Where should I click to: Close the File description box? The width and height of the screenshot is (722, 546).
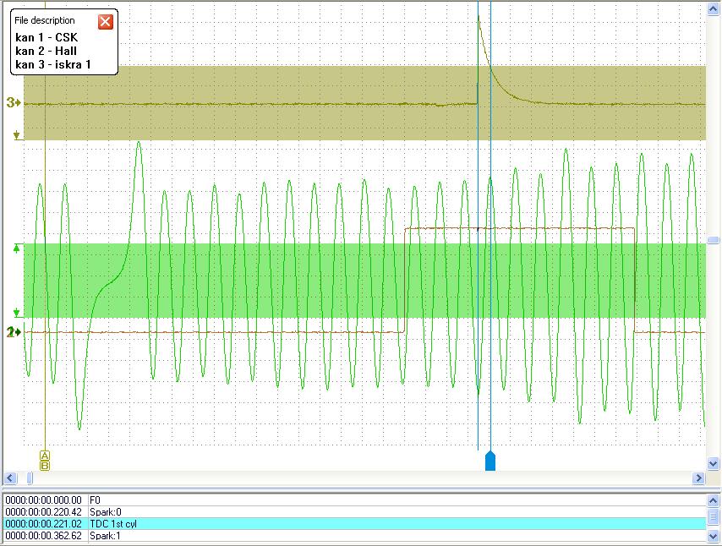(106, 21)
